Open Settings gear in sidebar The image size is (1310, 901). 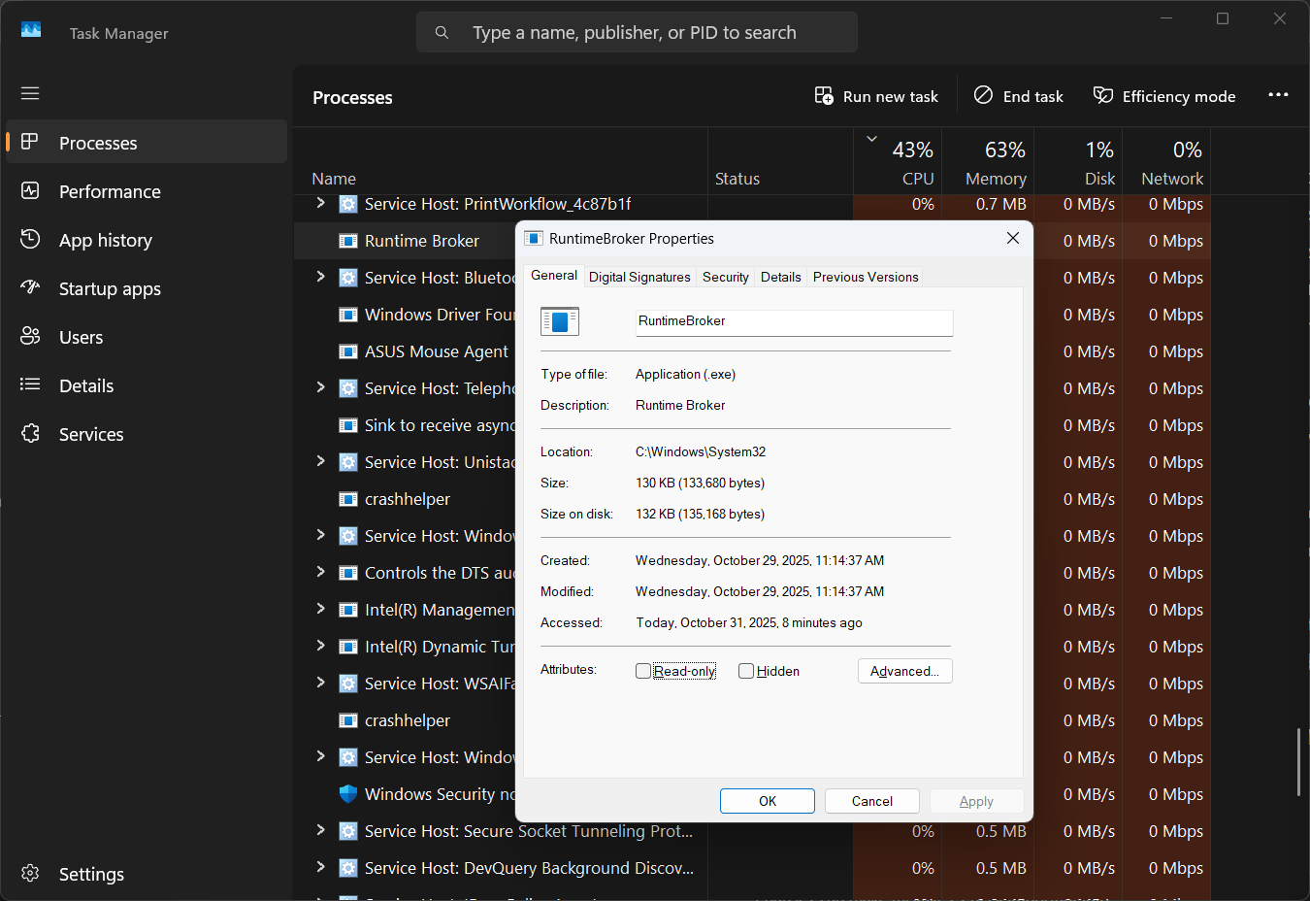tap(30, 874)
